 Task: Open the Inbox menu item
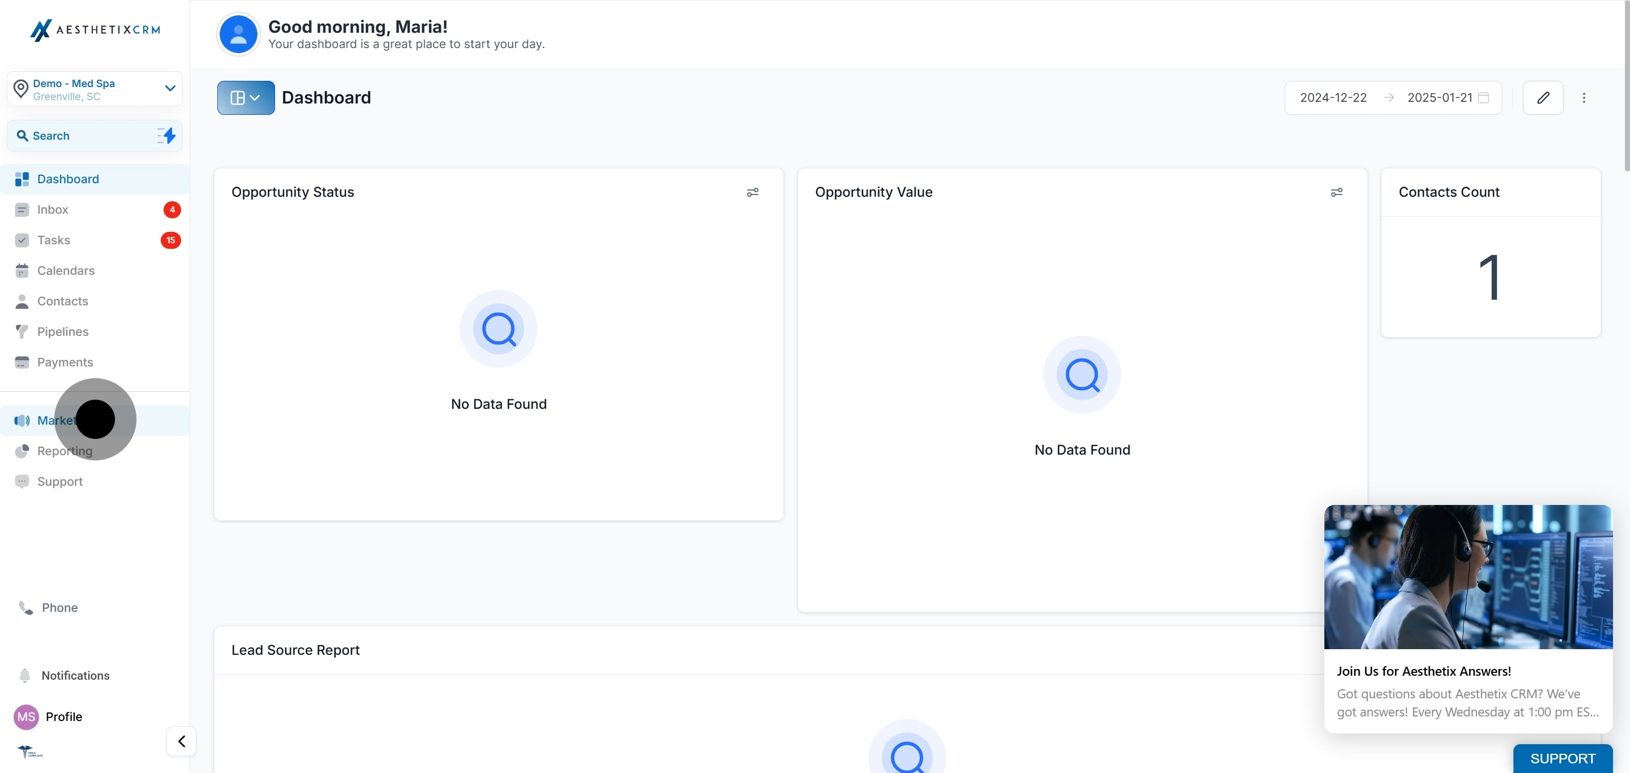click(53, 209)
